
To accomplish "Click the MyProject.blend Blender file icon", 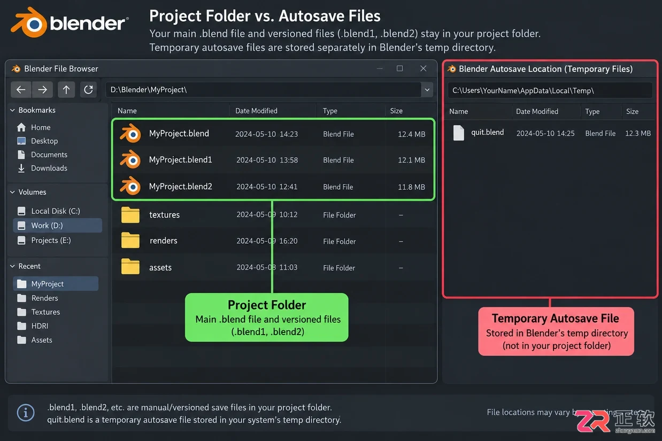I will pos(130,134).
